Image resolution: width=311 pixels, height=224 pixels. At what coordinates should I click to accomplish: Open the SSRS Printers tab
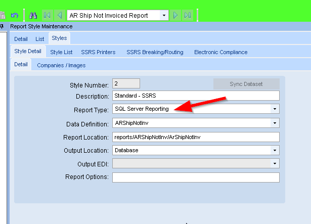[x=98, y=52]
